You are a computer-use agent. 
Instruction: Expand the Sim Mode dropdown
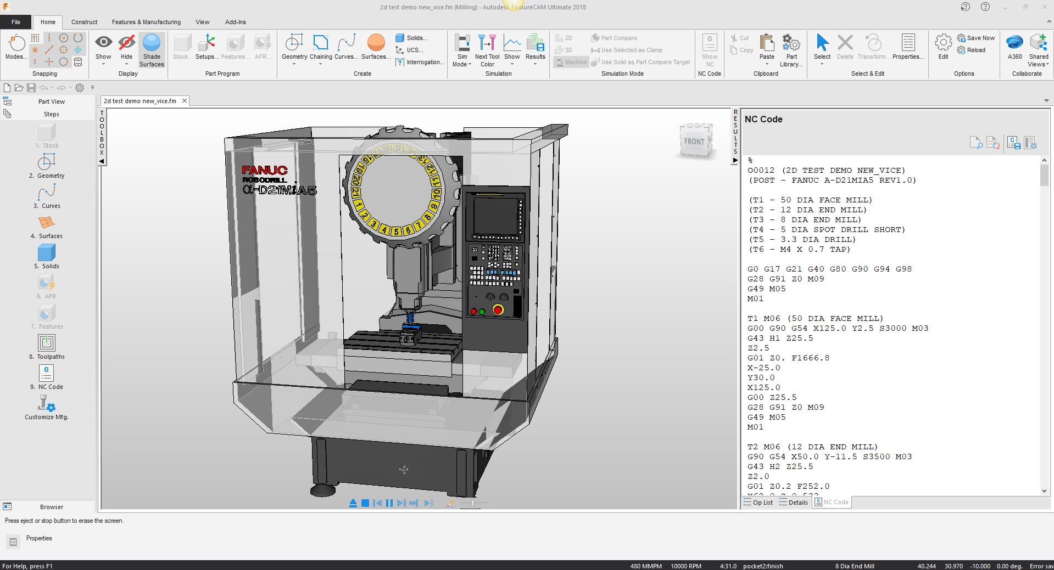pos(462,50)
